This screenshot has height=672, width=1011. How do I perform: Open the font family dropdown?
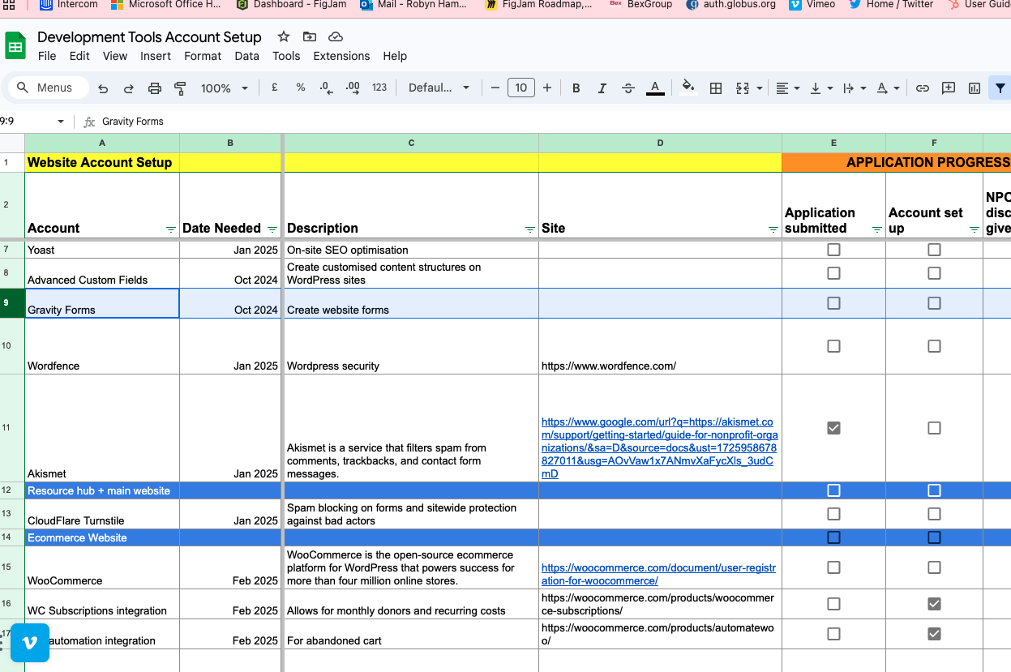[439, 88]
